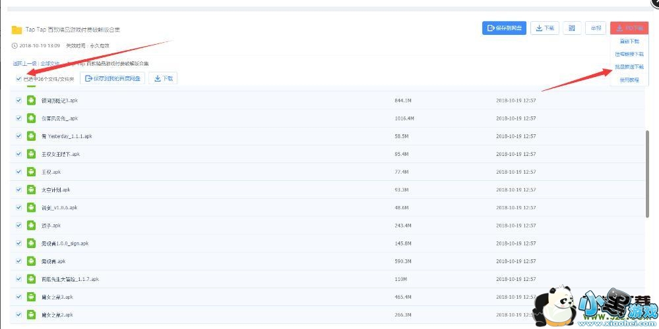Click the Android icon for 侠客风云传_.apk
This screenshot has width=659, height=329.
(x=31, y=118)
